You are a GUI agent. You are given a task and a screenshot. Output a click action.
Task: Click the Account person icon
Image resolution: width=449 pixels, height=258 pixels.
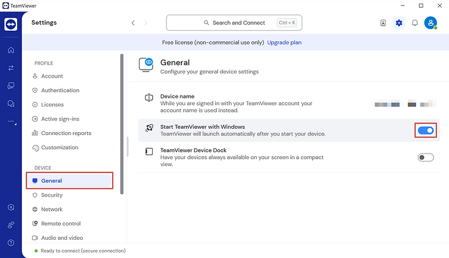click(x=35, y=76)
